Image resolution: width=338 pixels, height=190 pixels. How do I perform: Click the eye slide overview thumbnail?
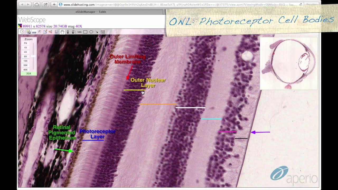289,63
